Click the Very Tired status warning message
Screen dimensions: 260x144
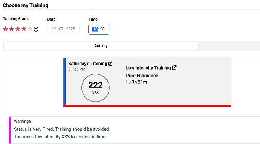pos(61,129)
